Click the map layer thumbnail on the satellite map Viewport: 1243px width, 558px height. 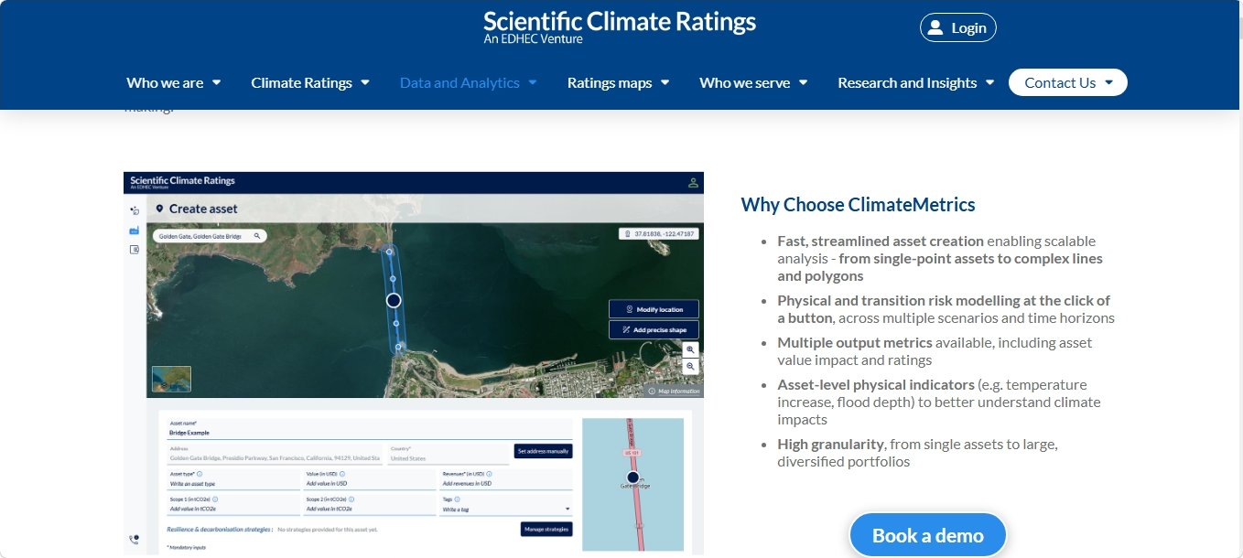point(171,379)
